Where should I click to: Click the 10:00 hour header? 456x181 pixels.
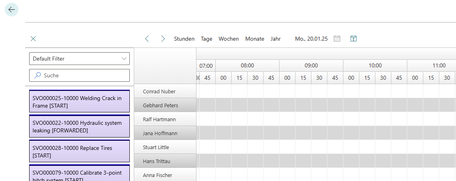(x=375, y=66)
